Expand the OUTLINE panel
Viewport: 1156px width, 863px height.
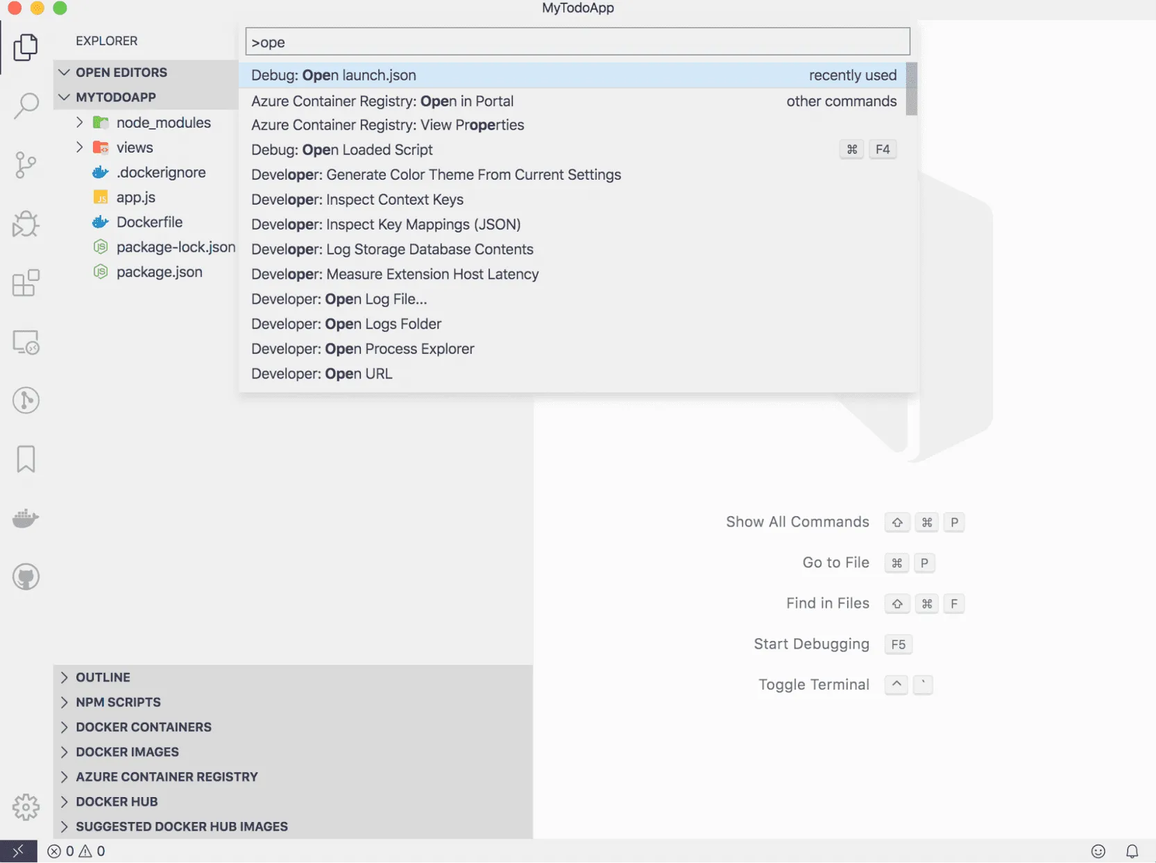pyautogui.click(x=293, y=677)
